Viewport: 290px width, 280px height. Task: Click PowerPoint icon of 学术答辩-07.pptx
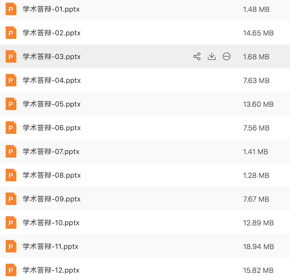coord(11,151)
